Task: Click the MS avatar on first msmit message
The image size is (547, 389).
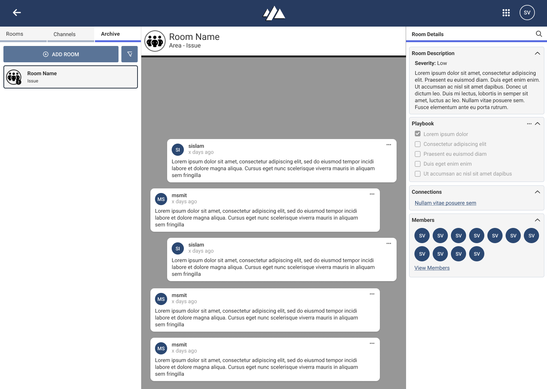Action: tap(161, 199)
